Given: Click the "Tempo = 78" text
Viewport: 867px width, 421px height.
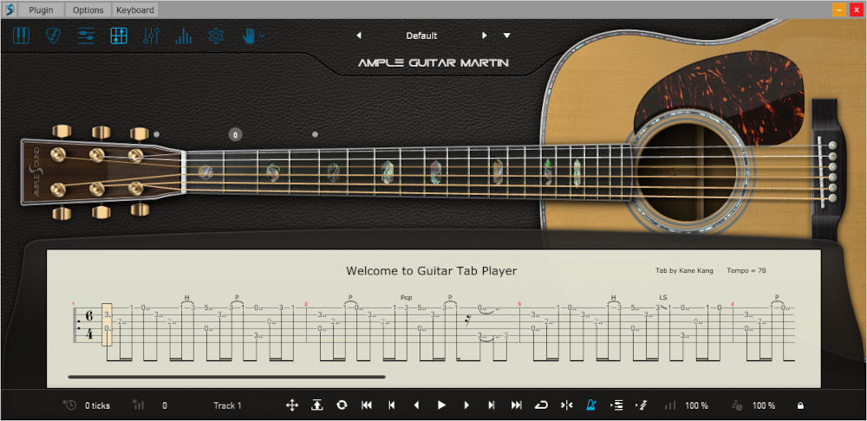Looking at the screenshot, I should click(746, 271).
